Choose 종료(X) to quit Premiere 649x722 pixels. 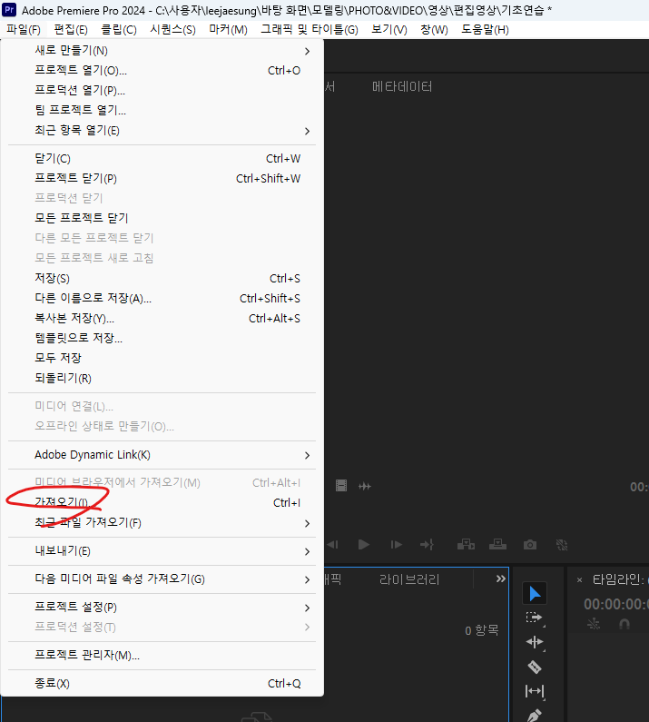coord(162,683)
